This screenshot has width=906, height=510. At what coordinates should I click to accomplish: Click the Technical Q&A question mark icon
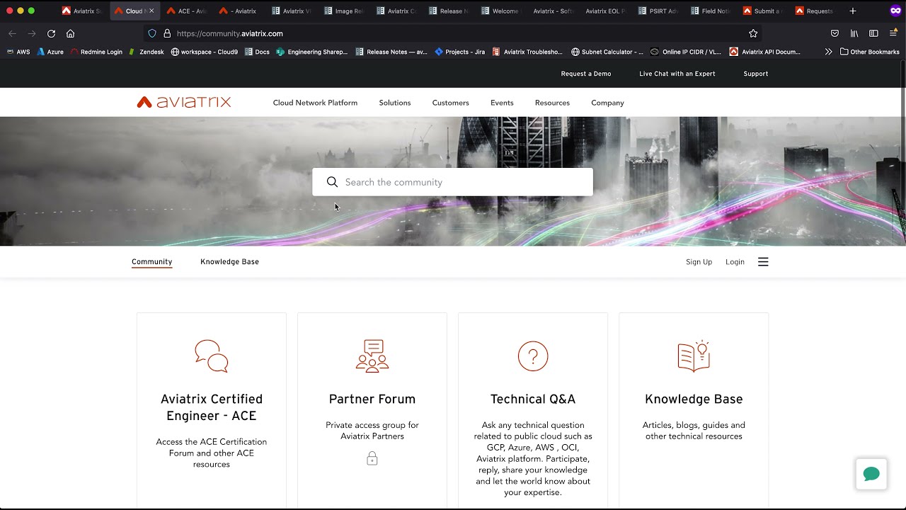pos(533,356)
